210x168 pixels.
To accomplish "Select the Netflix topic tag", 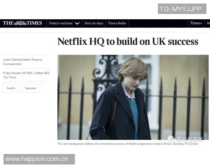I will (x=11, y=88).
